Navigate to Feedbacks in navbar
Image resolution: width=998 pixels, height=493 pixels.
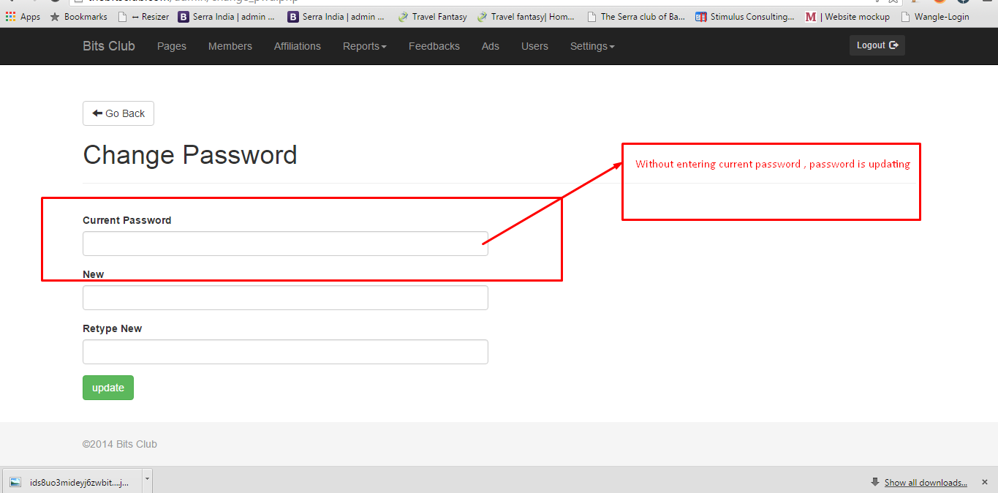(434, 46)
